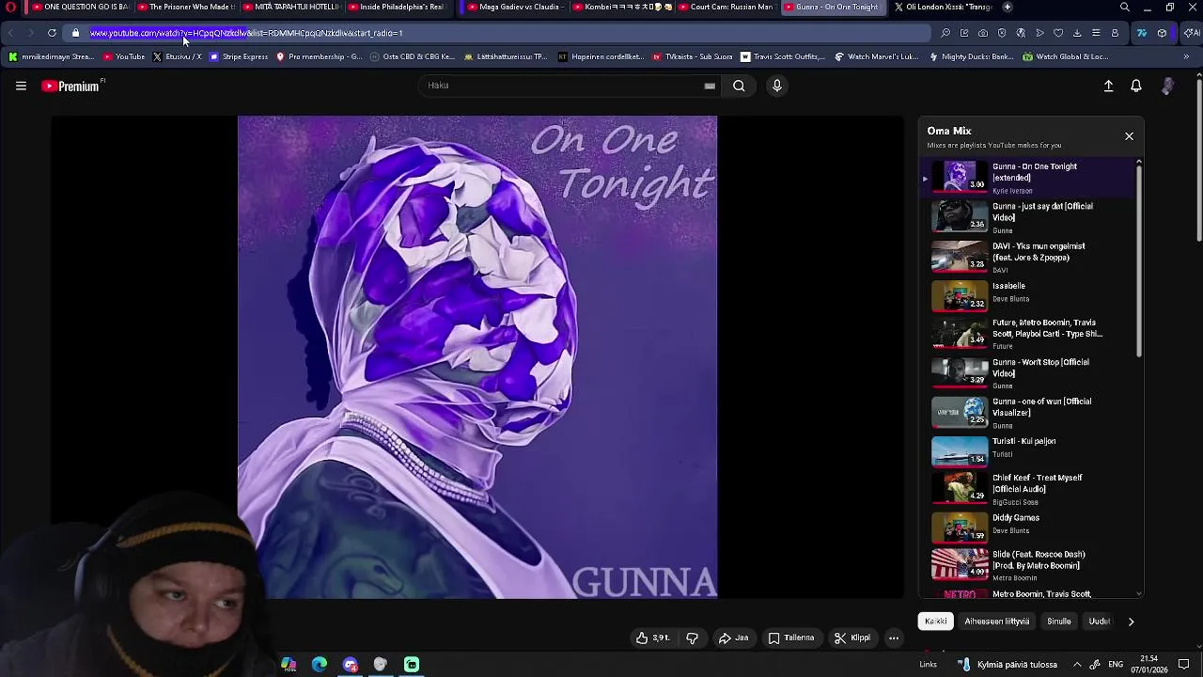This screenshot has width=1203, height=677.
Task: Click the youtube.com address bar URL
Action: tap(246, 33)
